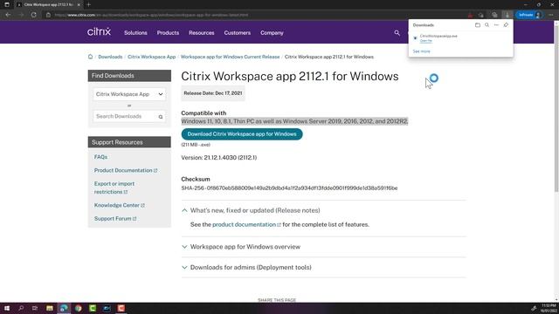This screenshot has height=314, width=559.
Task: Open the Customers menu
Action: point(237,33)
